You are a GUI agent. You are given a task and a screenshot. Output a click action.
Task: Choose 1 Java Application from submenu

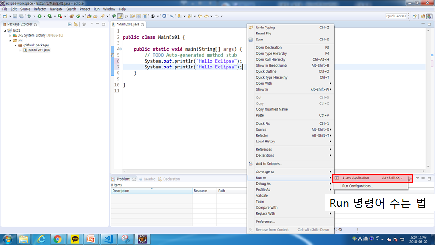click(370, 178)
